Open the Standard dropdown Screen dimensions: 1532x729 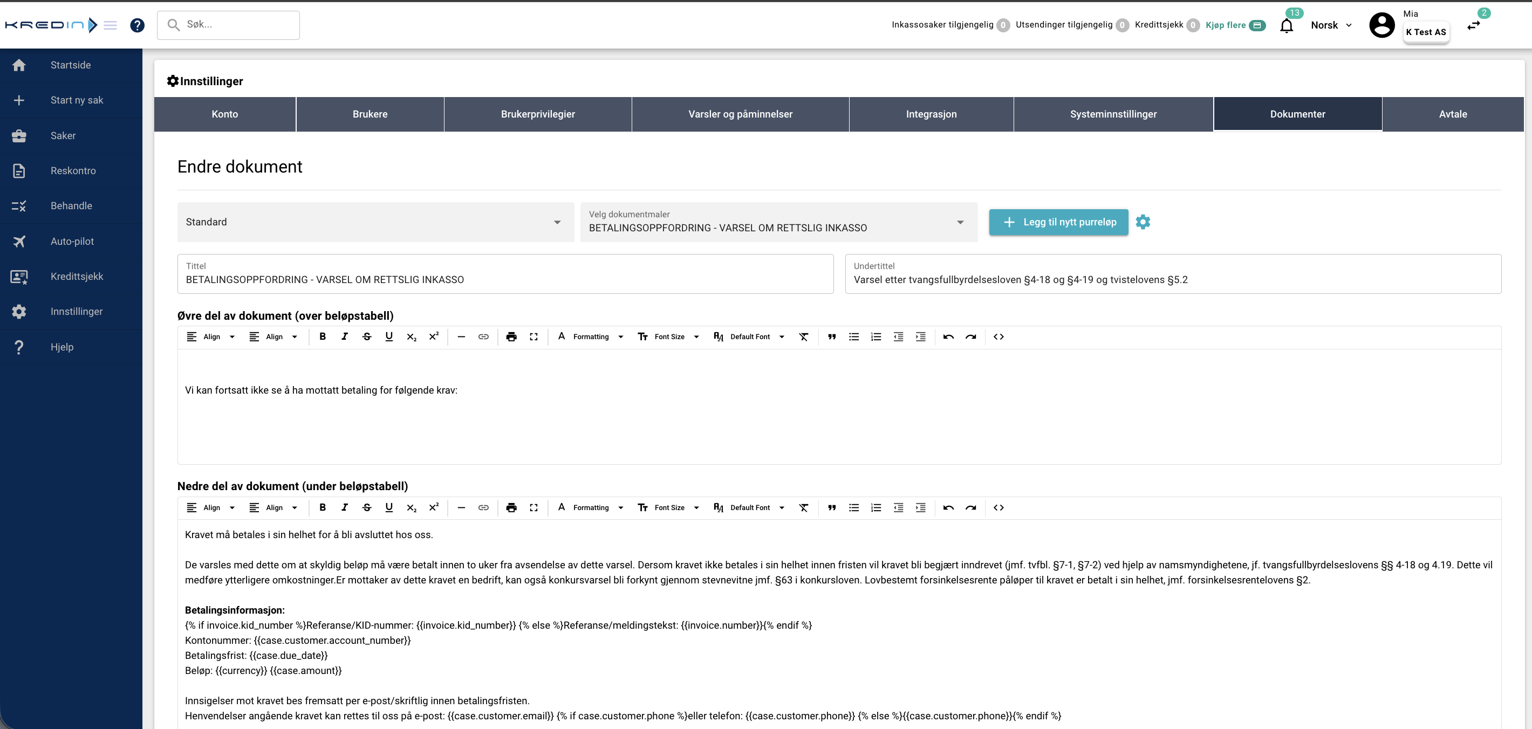tap(375, 222)
